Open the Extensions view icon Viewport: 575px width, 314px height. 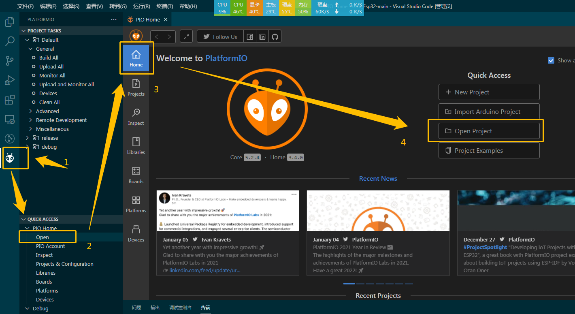tap(10, 100)
